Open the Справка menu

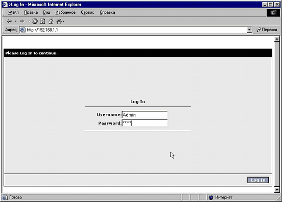[107, 12]
